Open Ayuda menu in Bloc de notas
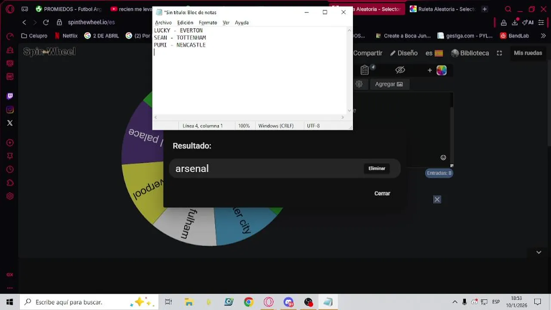Screen dimensions: 551x310 (241, 22)
